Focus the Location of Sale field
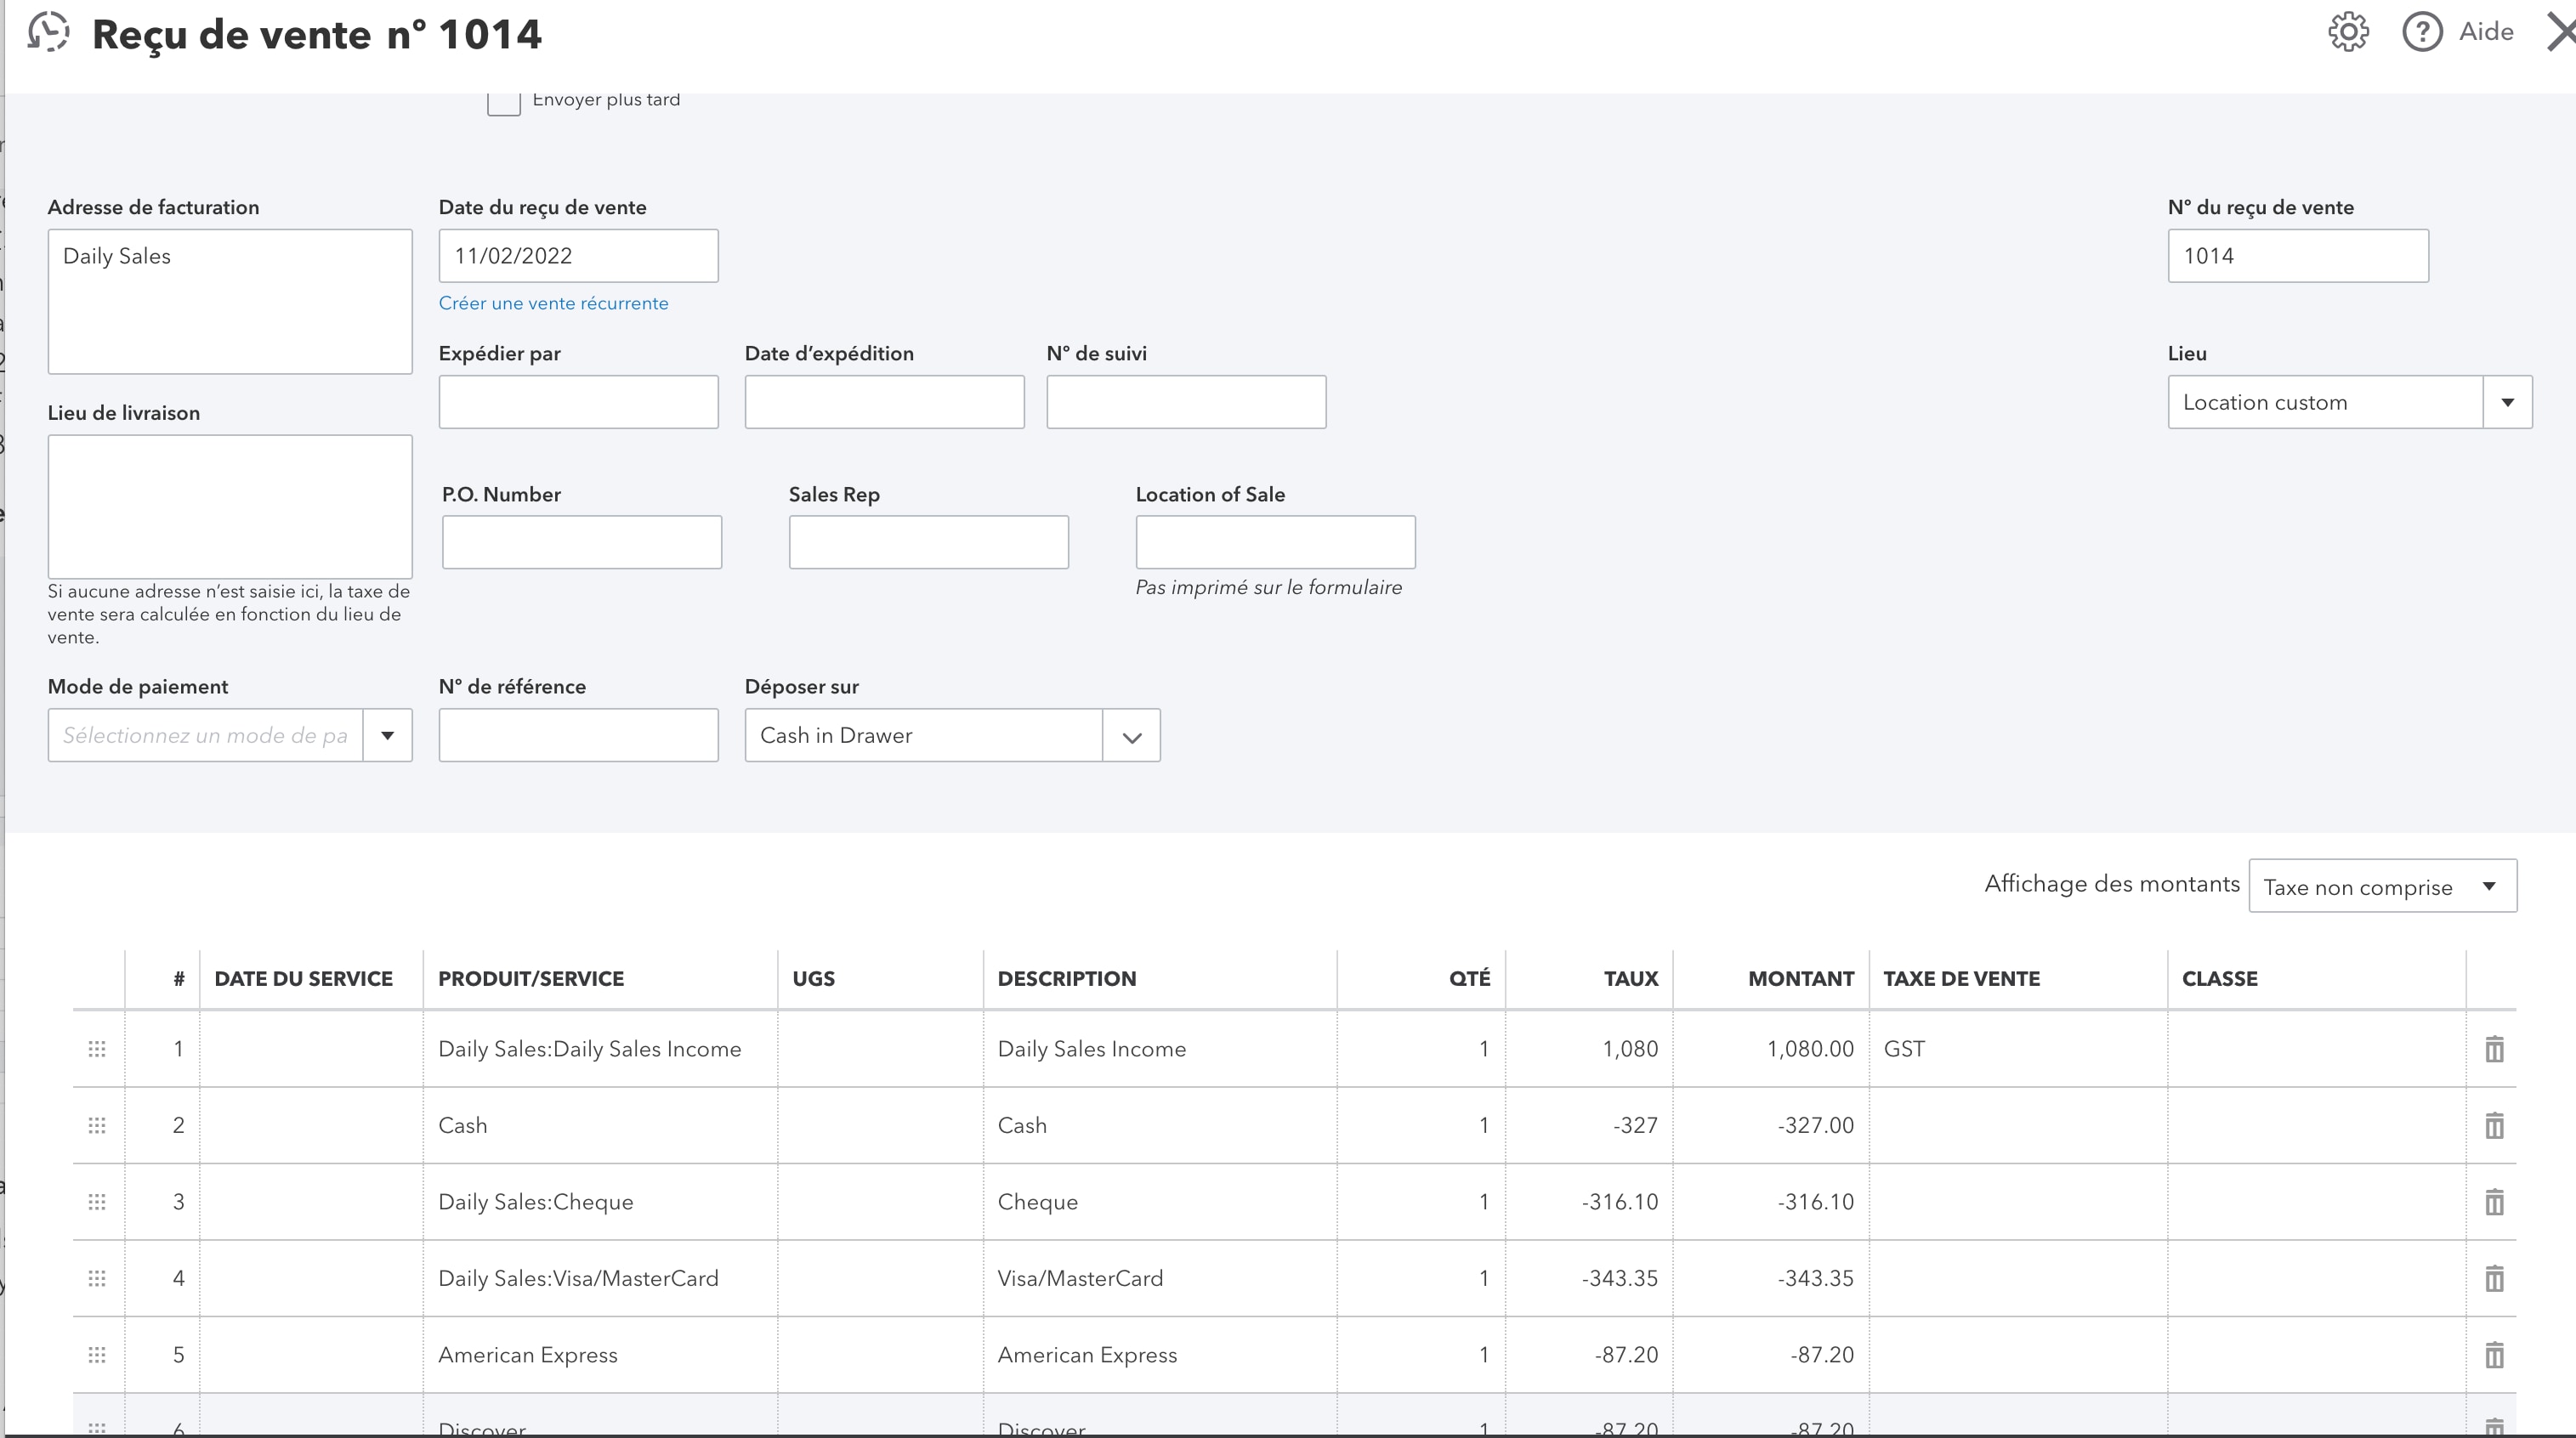Viewport: 2576px width, 1438px height. pos(1275,542)
